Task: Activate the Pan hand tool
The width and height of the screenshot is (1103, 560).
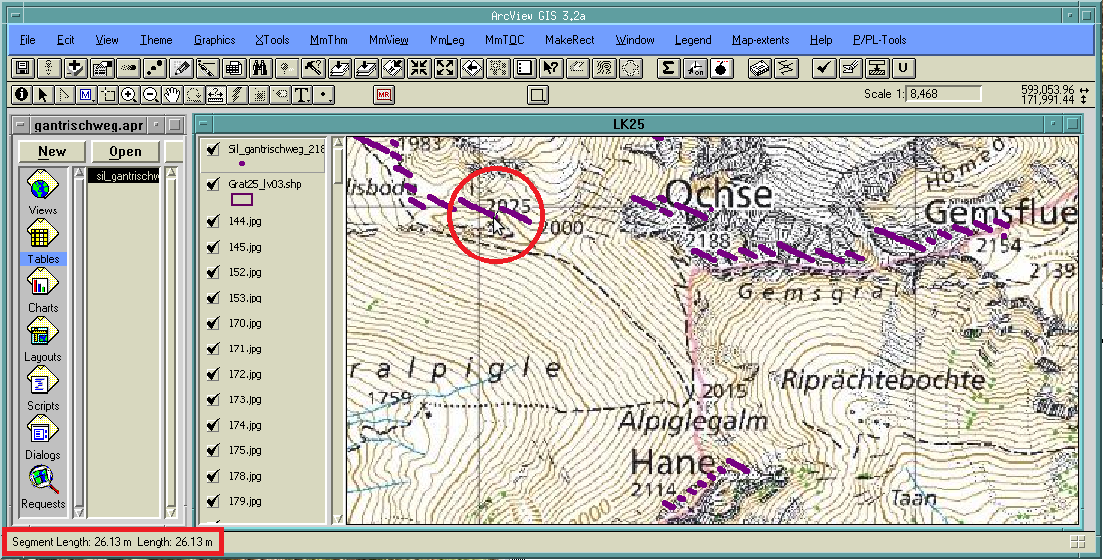Action: point(172,95)
